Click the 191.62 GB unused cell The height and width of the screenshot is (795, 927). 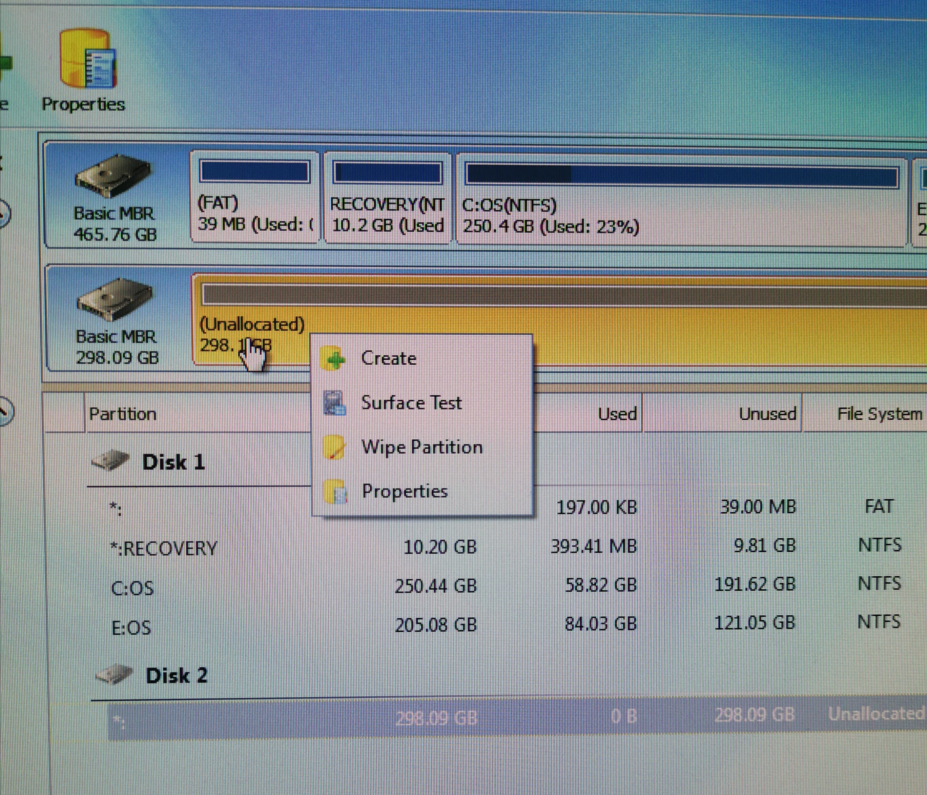(755, 584)
